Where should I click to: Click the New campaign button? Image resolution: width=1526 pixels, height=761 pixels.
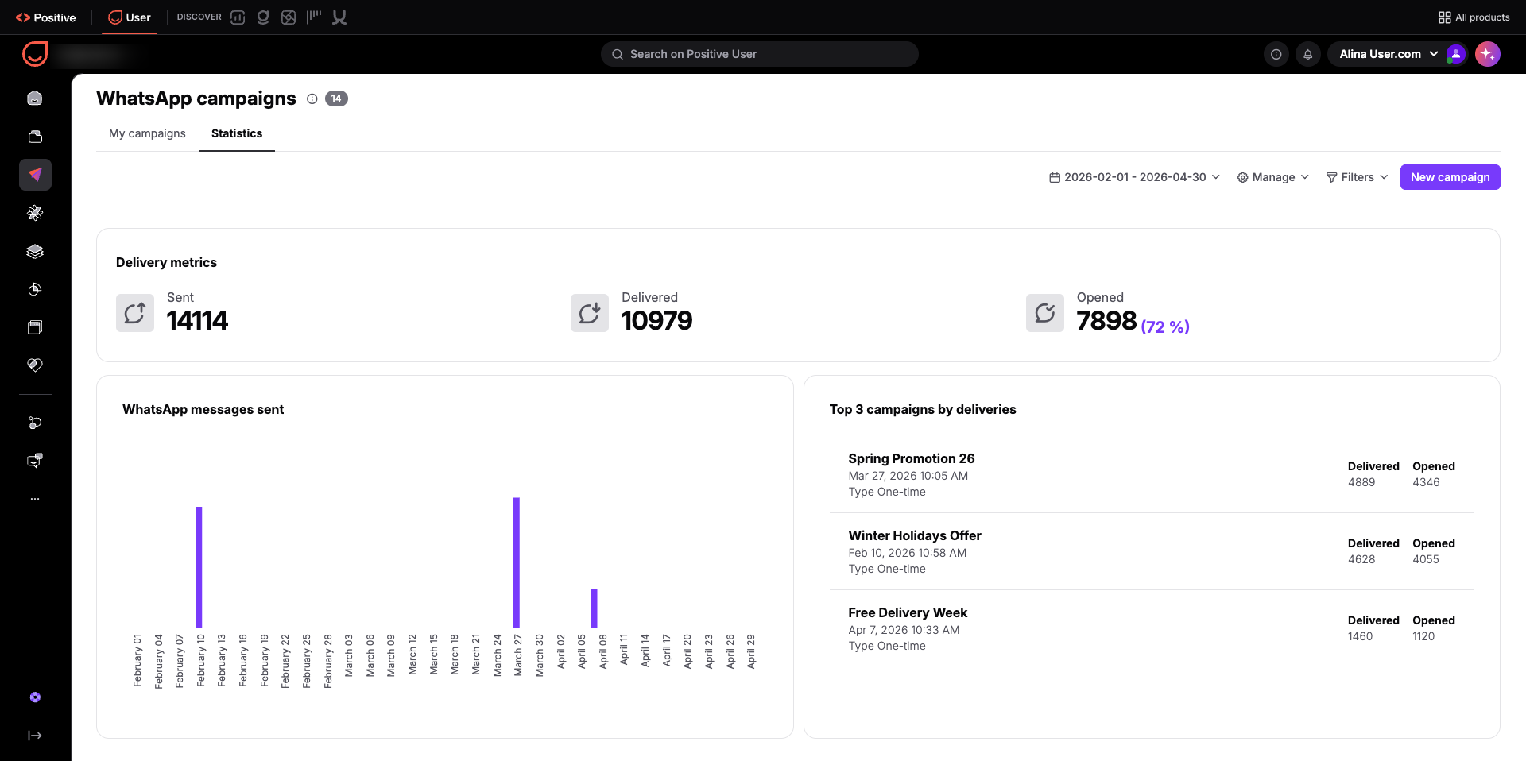pyautogui.click(x=1450, y=177)
